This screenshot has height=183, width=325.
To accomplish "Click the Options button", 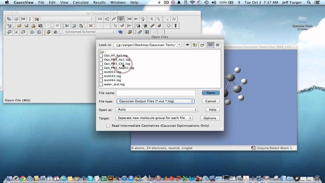I will coord(210,118).
